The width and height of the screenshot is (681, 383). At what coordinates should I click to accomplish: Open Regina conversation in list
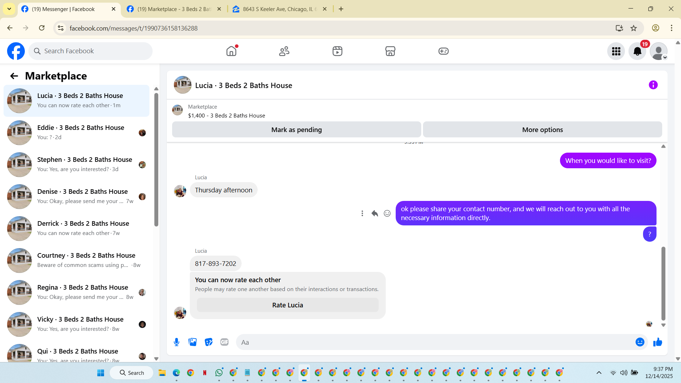76,292
